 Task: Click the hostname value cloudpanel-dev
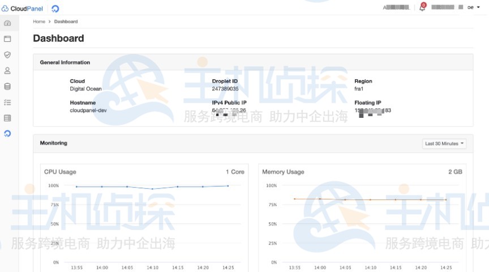(88, 110)
